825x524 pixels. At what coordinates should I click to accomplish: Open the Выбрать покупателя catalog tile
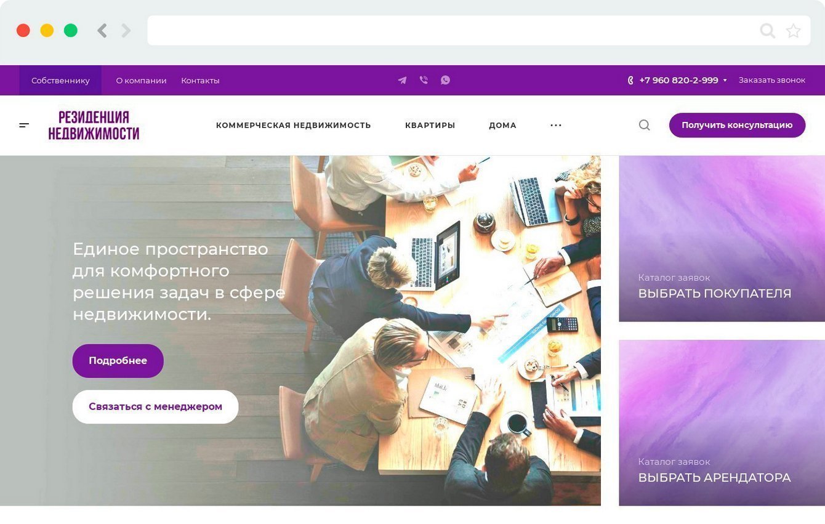point(722,238)
